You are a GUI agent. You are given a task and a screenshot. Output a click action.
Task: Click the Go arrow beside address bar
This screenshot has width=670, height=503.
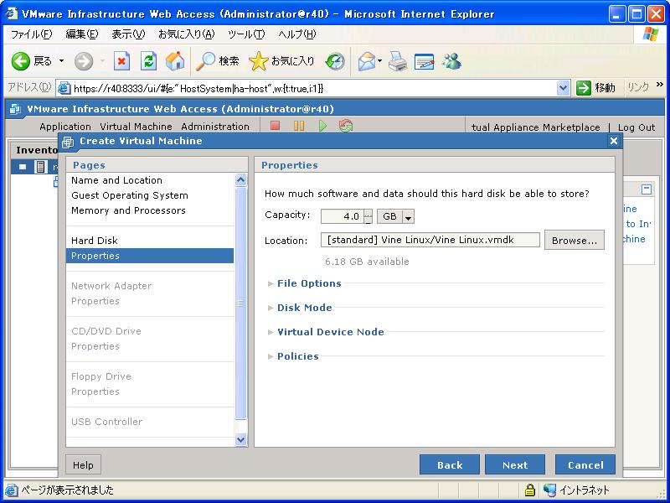coord(583,88)
